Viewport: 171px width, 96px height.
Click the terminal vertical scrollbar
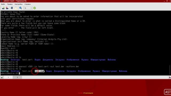pos(170,70)
